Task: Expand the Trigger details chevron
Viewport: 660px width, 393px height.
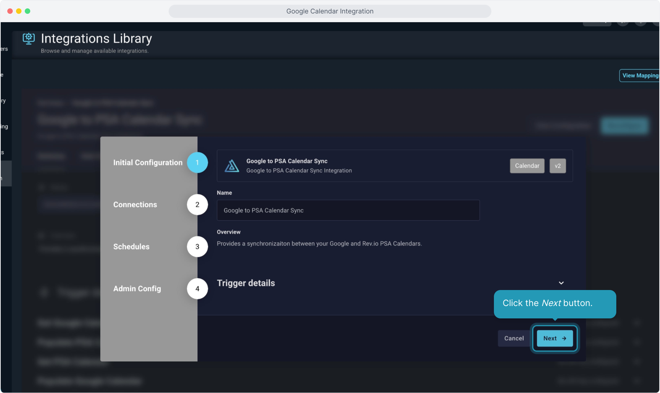Action: [561, 283]
